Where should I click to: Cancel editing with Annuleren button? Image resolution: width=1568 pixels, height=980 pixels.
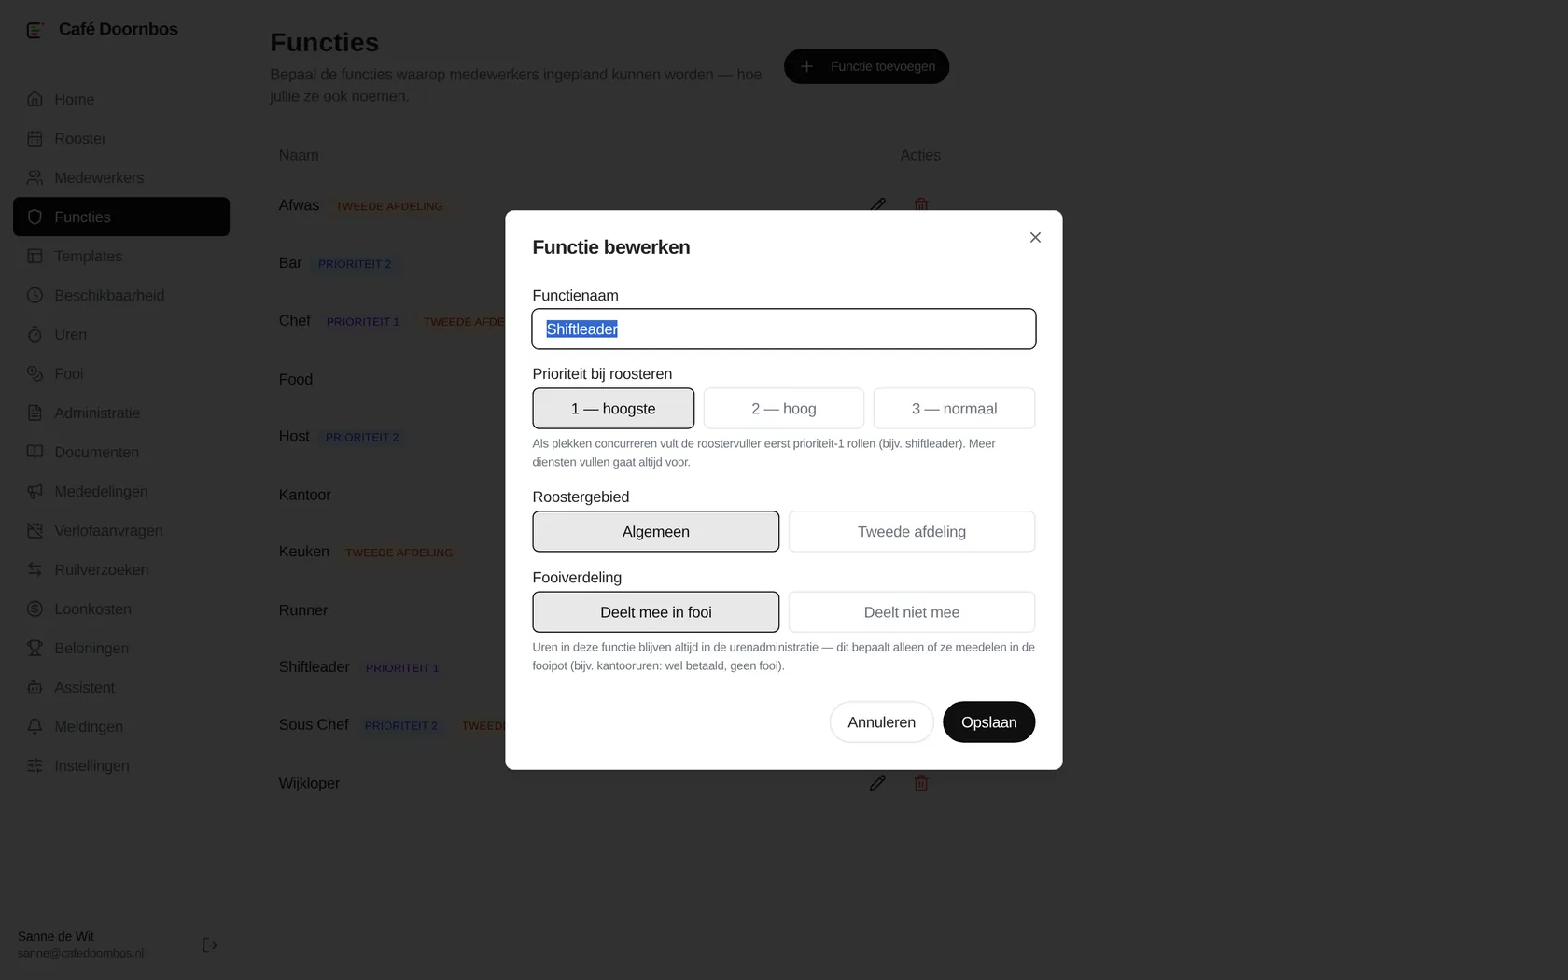click(882, 722)
